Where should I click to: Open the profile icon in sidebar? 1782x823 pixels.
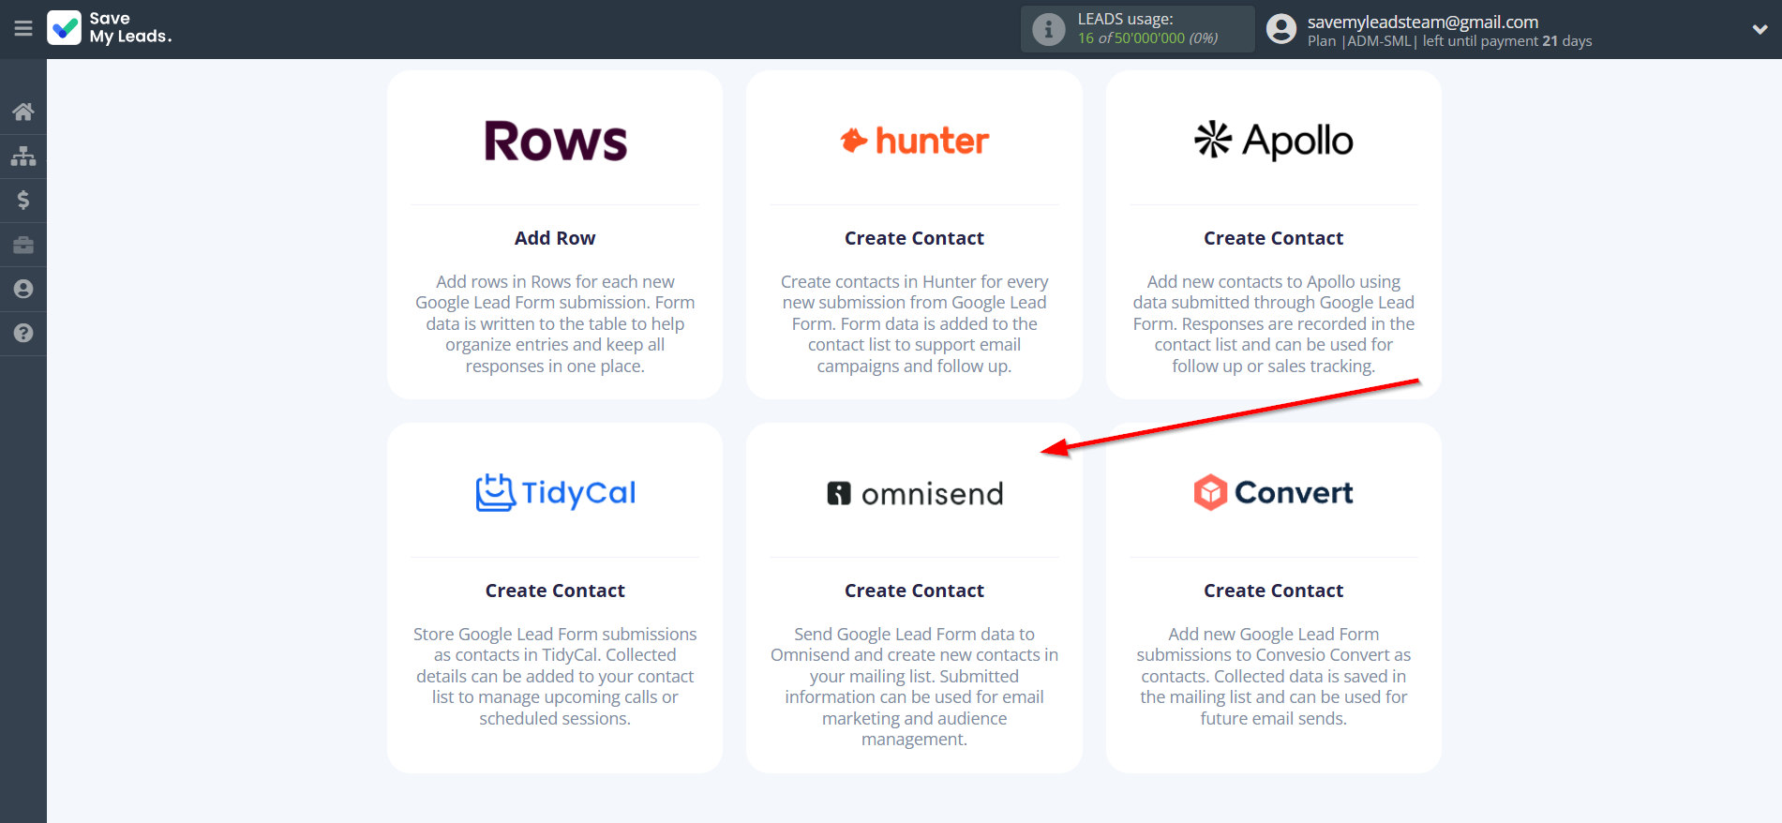[x=23, y=289]
